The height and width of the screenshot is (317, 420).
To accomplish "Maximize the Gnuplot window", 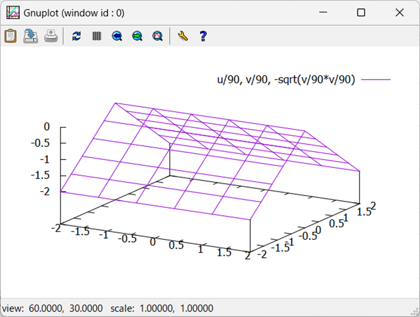I will point(361,12).
